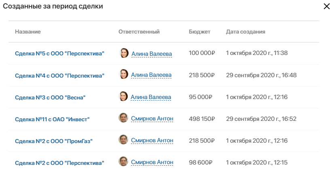This screenshot has height=173, width=330.
Task: Open deal №4 with ООО Перспектива
Action: pyautogui.click(x=59, y=76)
